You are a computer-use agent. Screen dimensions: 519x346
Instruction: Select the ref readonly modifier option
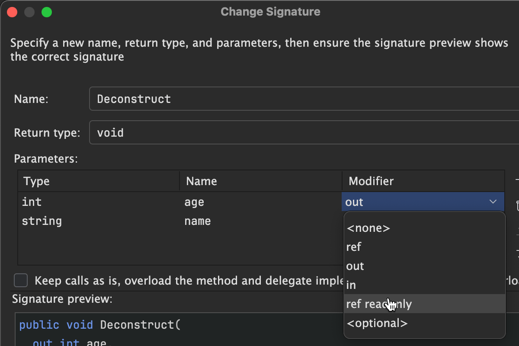pyautogui.click(x=379, y=304)
